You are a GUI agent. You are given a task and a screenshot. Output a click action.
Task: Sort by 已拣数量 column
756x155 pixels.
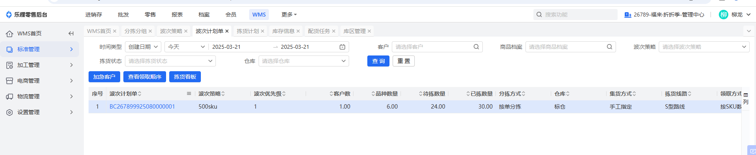coord(468,94)
